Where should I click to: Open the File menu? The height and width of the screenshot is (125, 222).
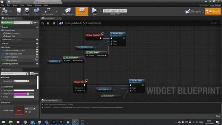point(3,5)
